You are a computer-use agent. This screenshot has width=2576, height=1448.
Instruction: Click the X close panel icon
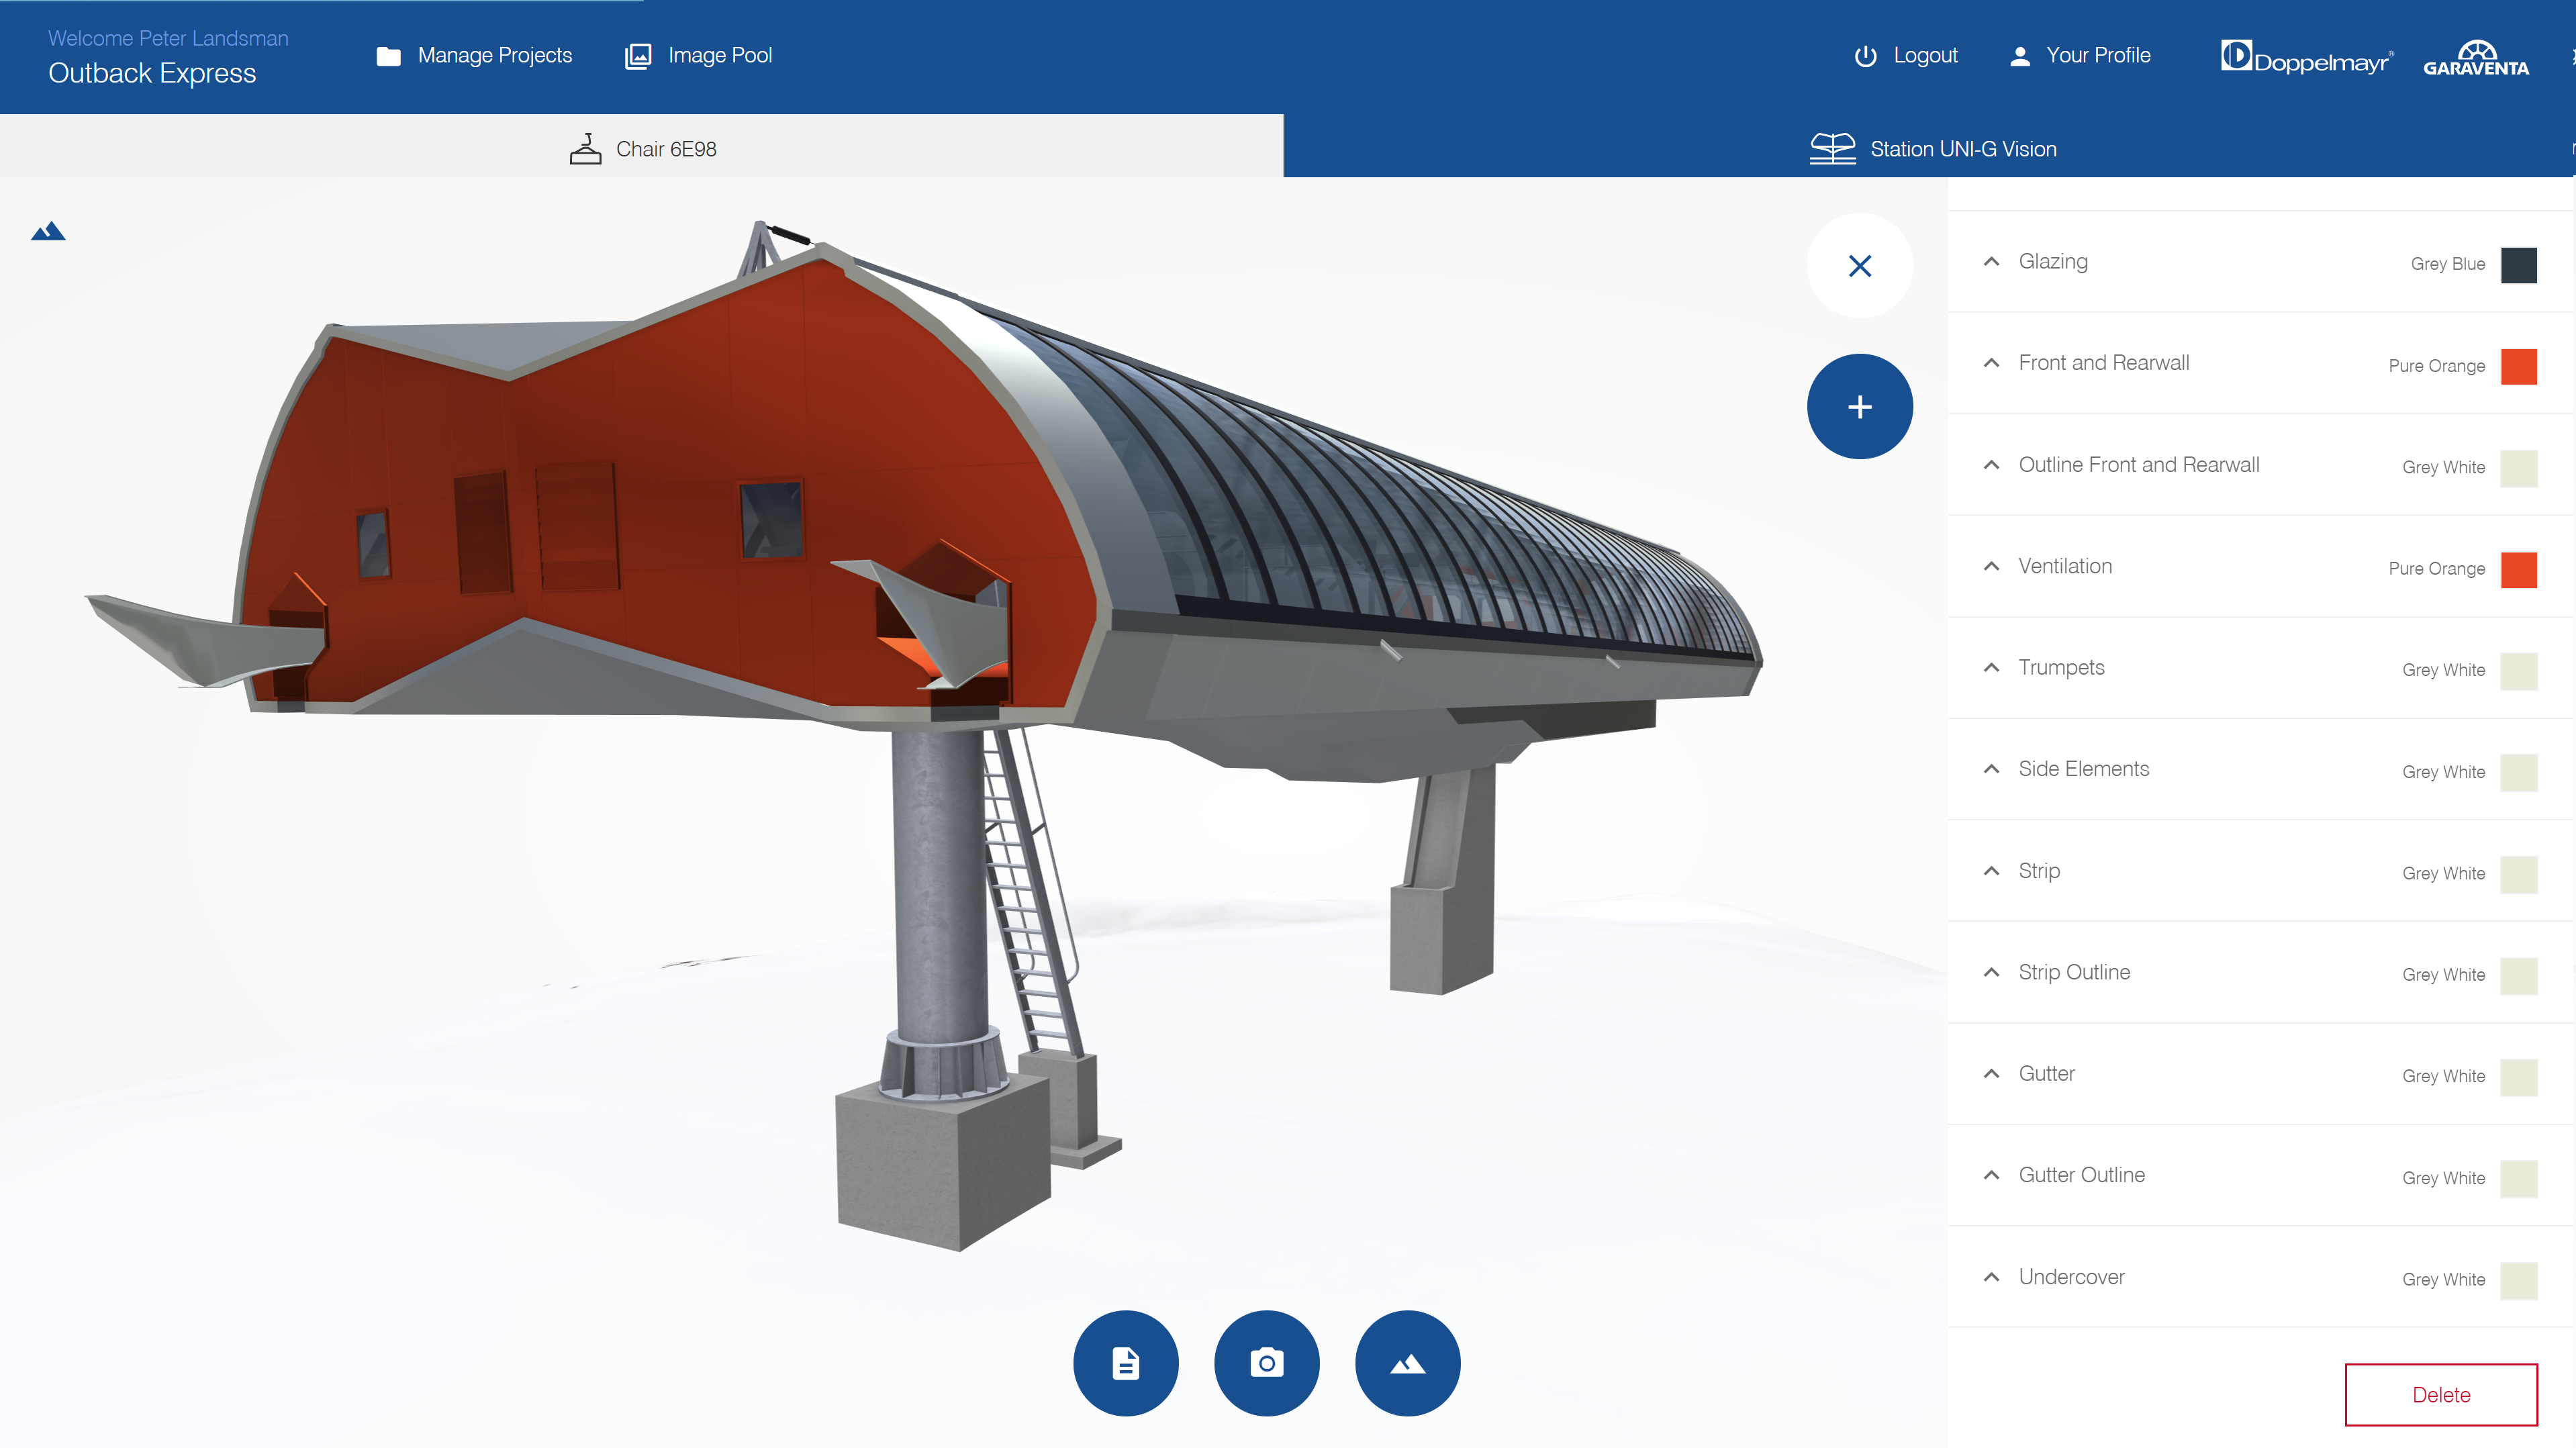click(1859, 266)
